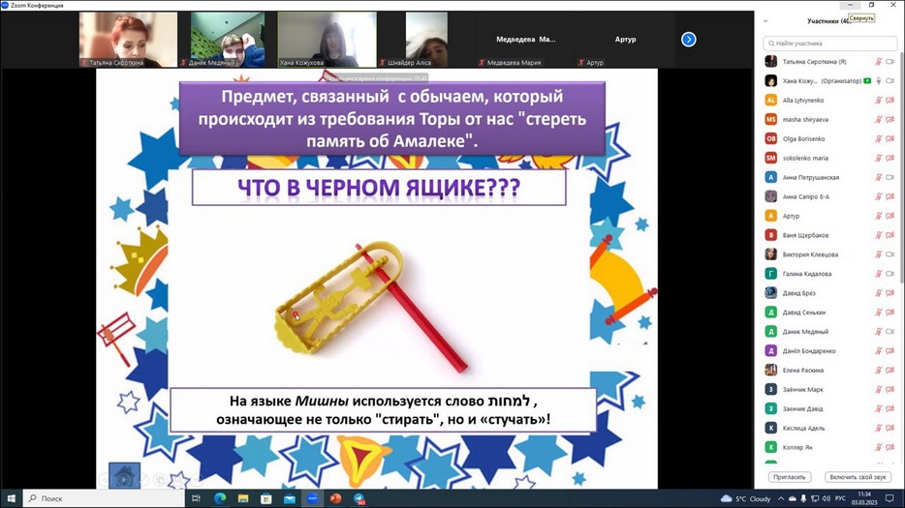Click camera icon for Татьяна Сироткина
Image resolution: width=905 pixels, height=508 pixels.
(x=889, y=61)
